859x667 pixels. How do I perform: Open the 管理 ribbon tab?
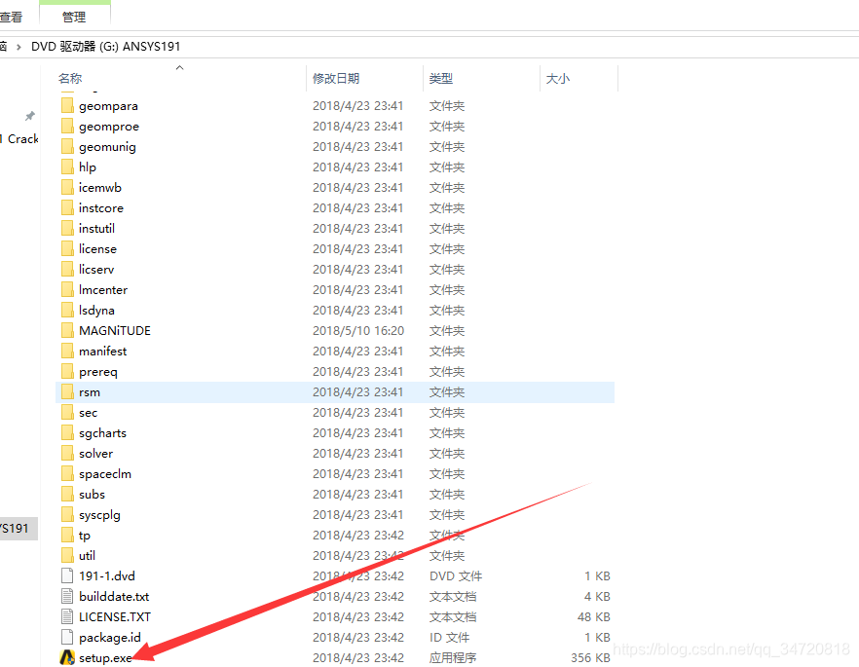click(x=74, y=17)
